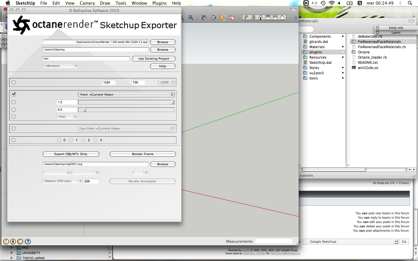Open the millimeters units dropdown

(x=60, y=66)
